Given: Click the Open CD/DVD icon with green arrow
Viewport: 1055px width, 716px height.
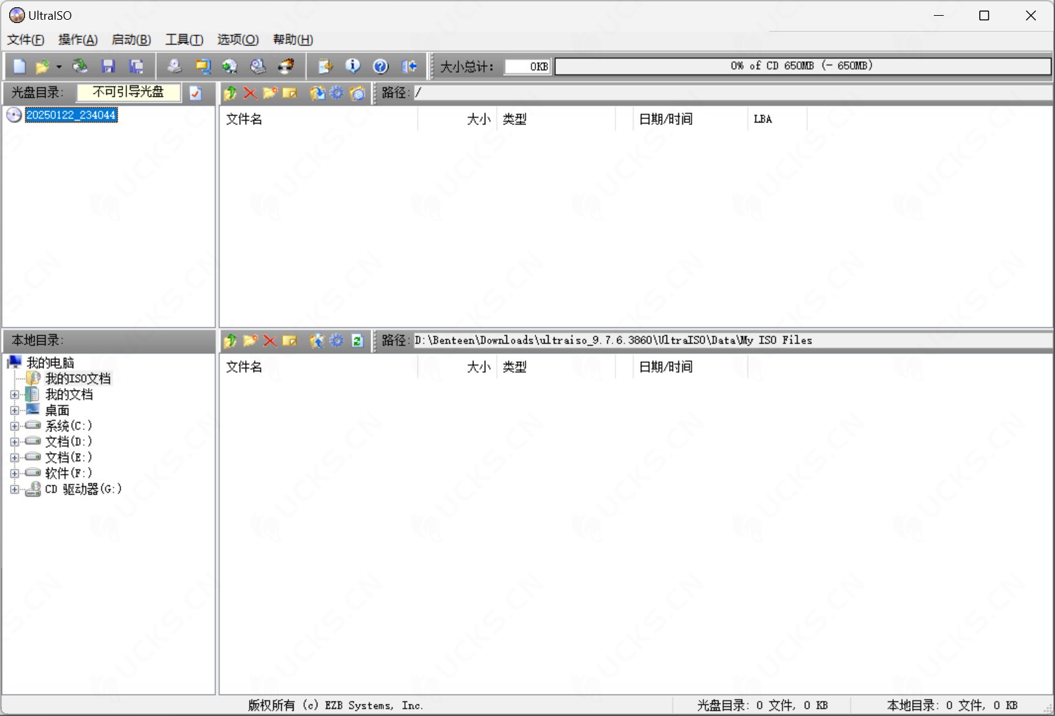Looking at the screenshot, I should tap(80, 66).
